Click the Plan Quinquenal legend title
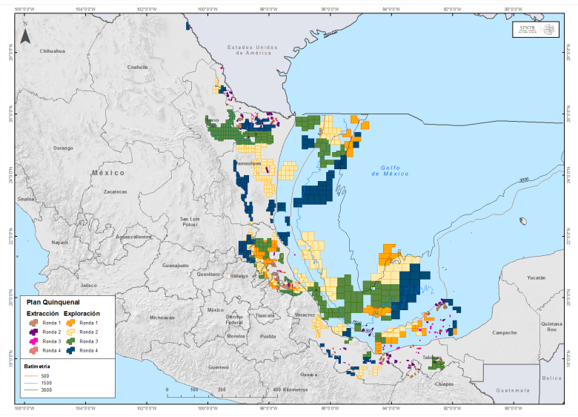 53,303
